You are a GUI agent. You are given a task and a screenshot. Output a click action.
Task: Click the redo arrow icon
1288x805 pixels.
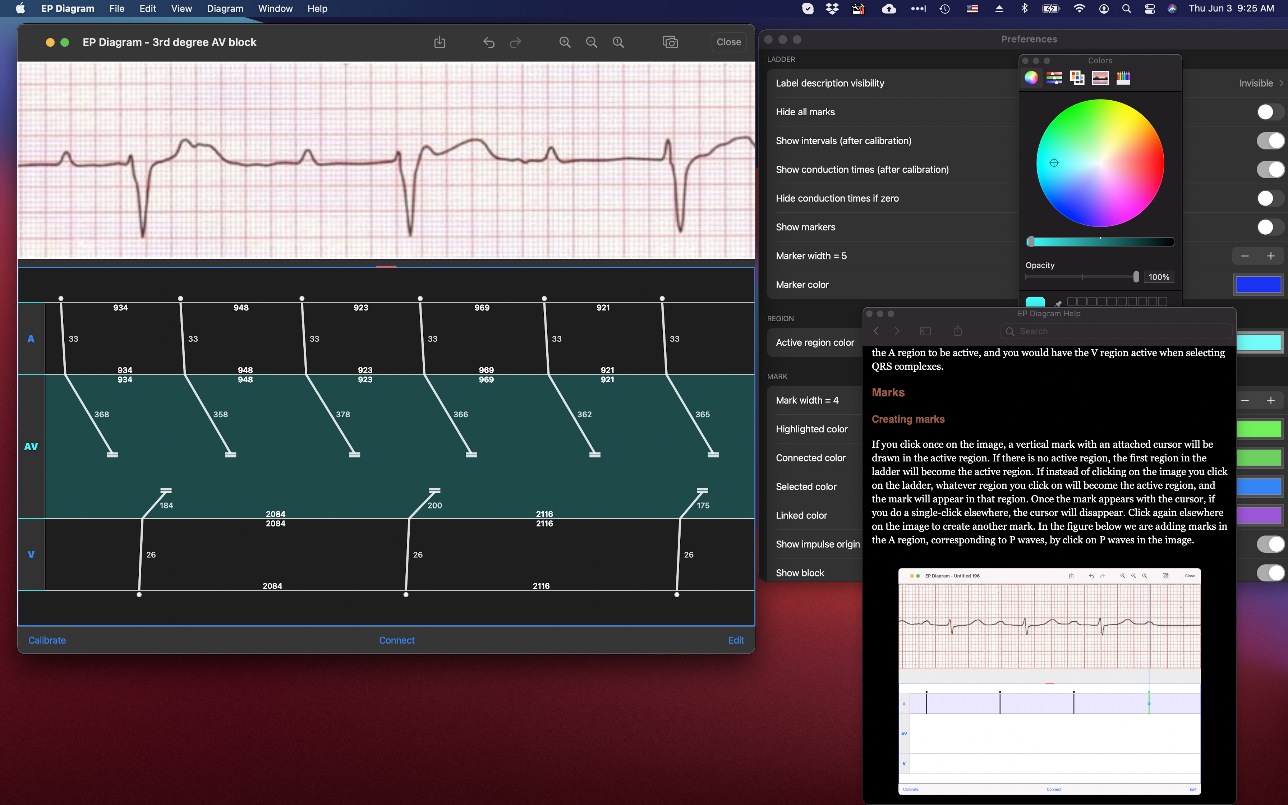(515, 42)
